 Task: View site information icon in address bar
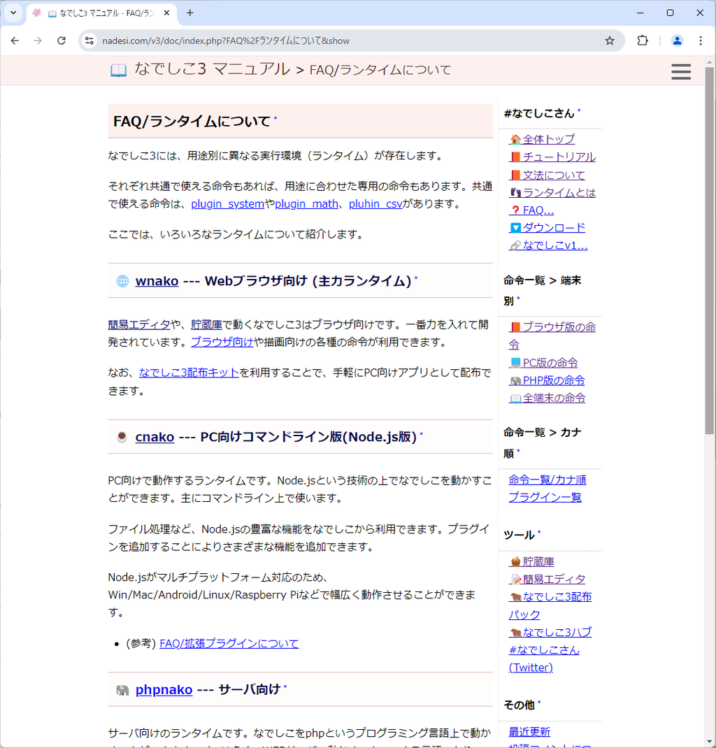(x=89, y=41)
